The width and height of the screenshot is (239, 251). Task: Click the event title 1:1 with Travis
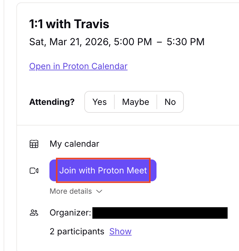(x=69, y=24)
